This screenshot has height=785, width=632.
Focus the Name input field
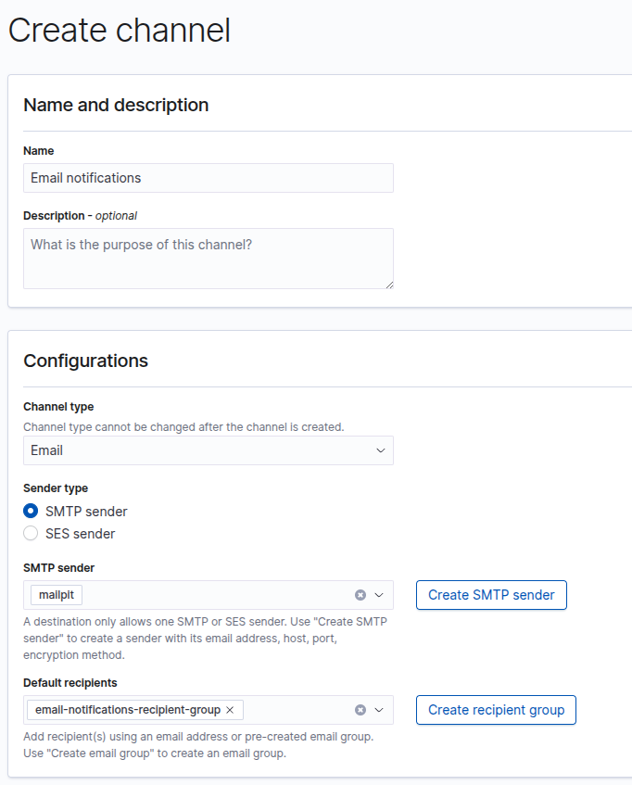209,178
